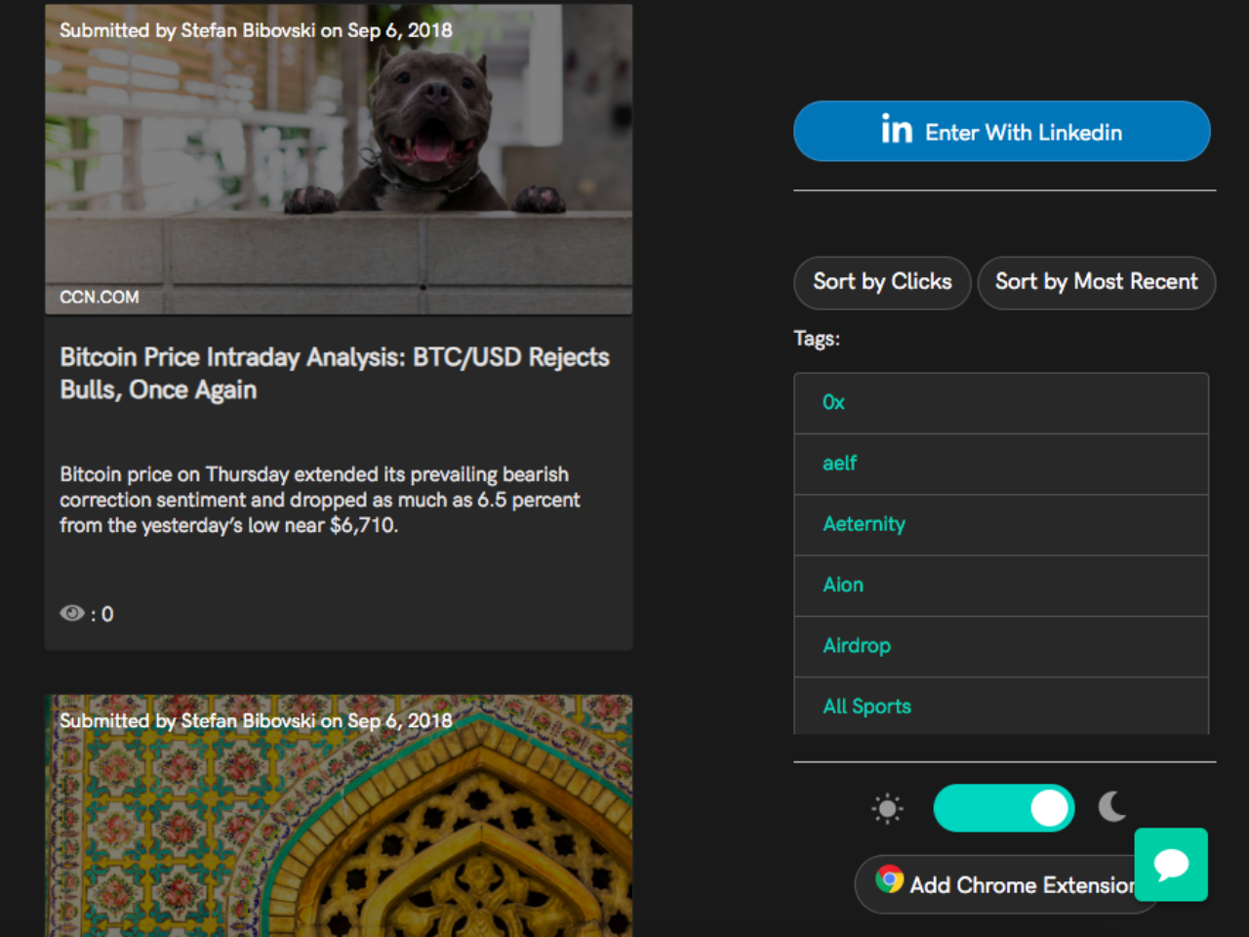The image size is (1249, 937).
Task: Open the mosaic tile article thumbnail
Action: tap(339, 816)
